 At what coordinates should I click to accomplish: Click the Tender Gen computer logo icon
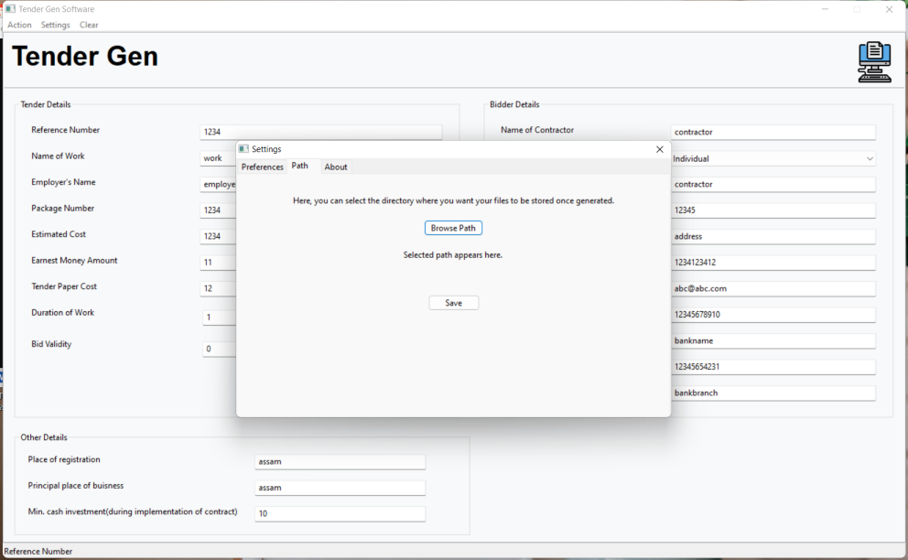874,62
